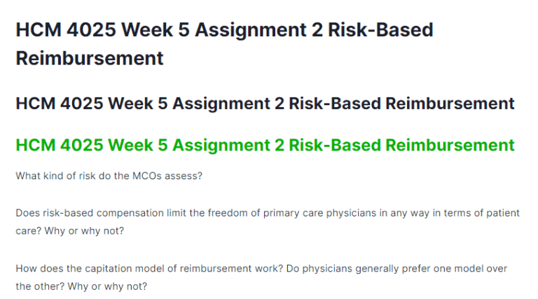
Task: Click 'Reimbursement' on the title's second line
Action: (90, 58)
